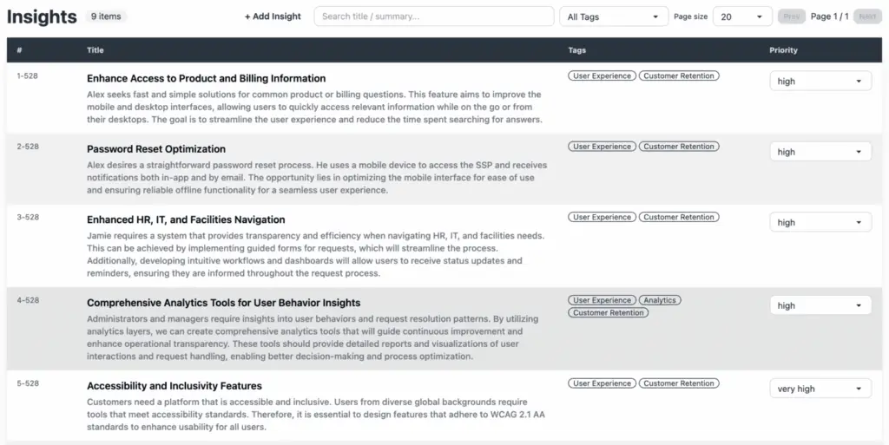Image resolution: width=889 pixels, height=445 pixels.
Task: Open priority dropdown for Password Reset Optimization
Action: [x=820, y=152]
